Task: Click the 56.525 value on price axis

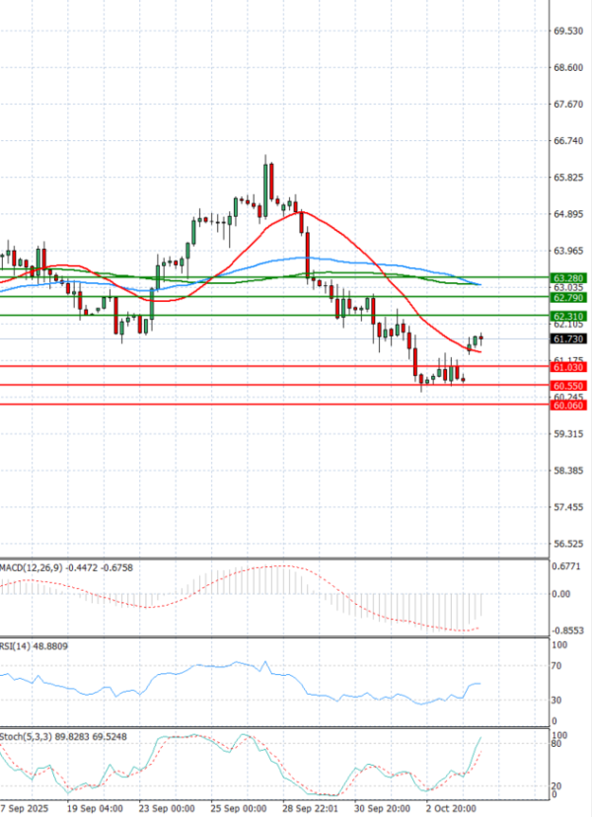Action: tap(567, 544)
